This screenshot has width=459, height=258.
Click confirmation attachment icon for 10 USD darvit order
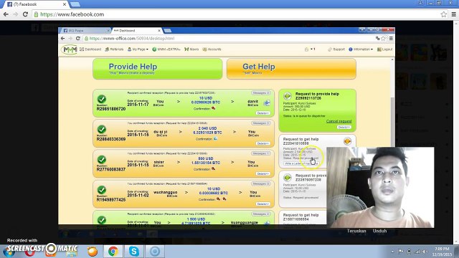(214, 108)
